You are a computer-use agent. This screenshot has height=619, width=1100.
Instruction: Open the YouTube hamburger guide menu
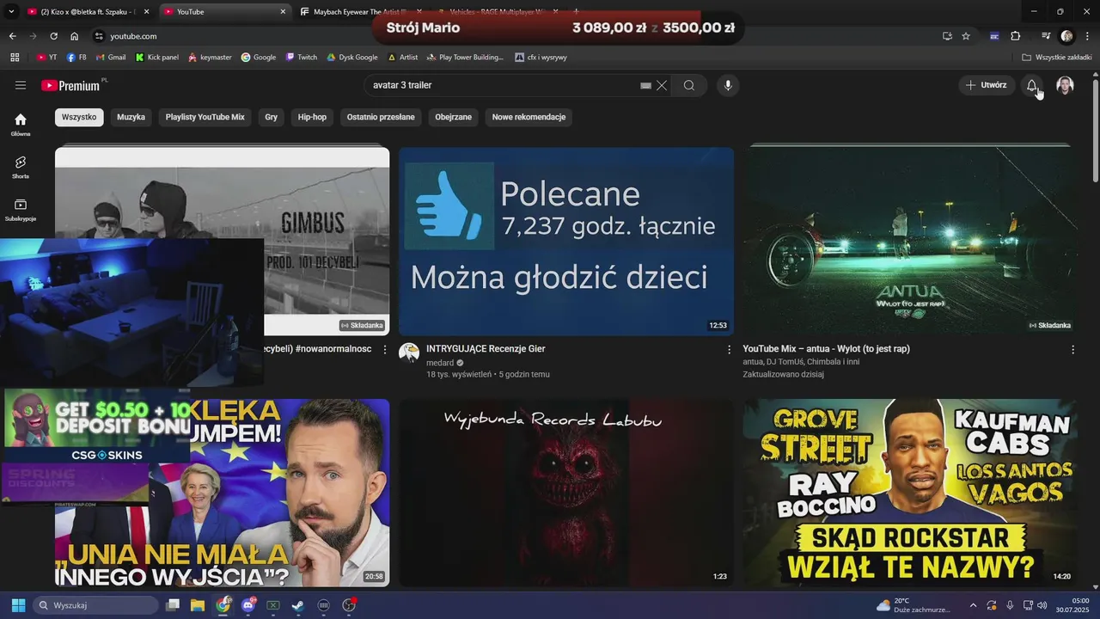[21, 85]
